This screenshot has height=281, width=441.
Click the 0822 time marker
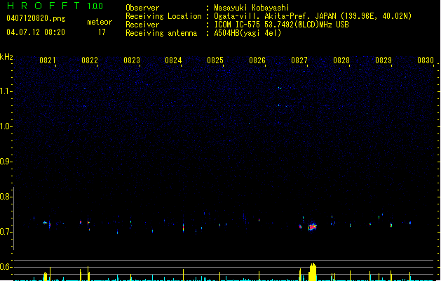pyautogui.click(x=90, y=60)
